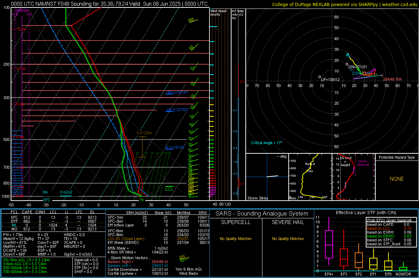Select the SFC parcel row
The height and width of the screenshot is (278, 419).
[x=53, y=217]
